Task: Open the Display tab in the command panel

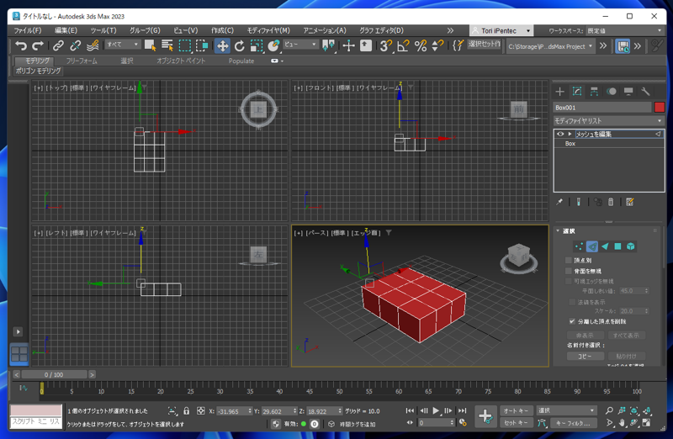Action: [628, 92]
